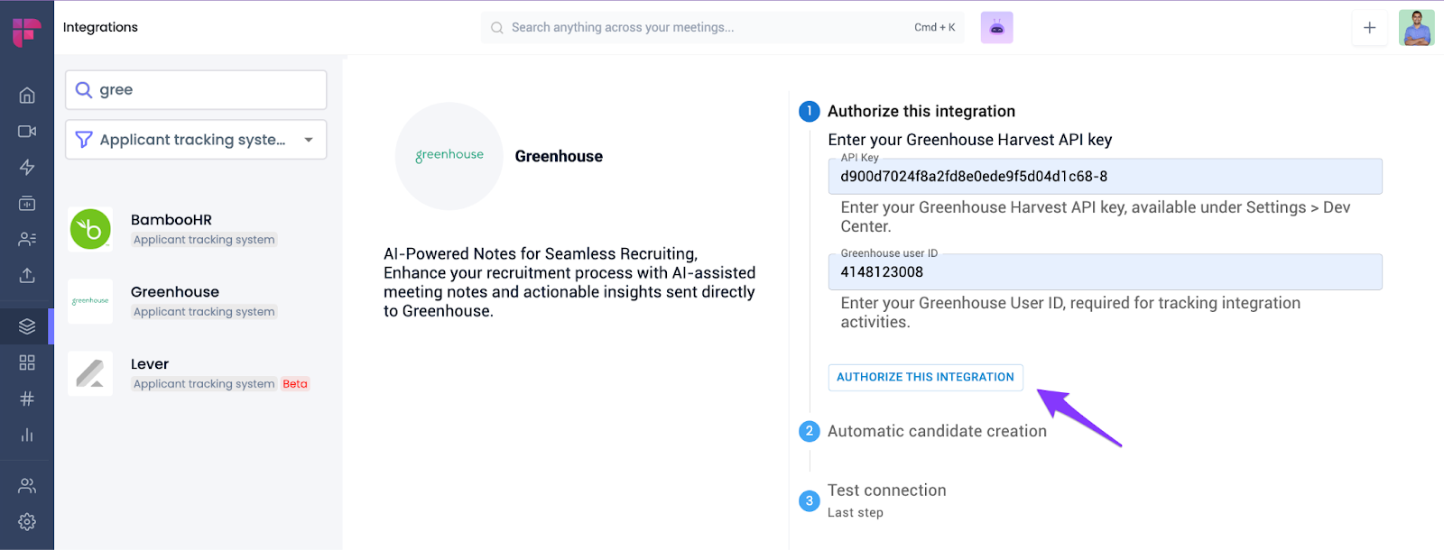Image resolution: width=1444 pixels, height=550 pixels.
Task: Click the Beta tag on Lever
Action: pyautogui.click(x=295, y=384)
